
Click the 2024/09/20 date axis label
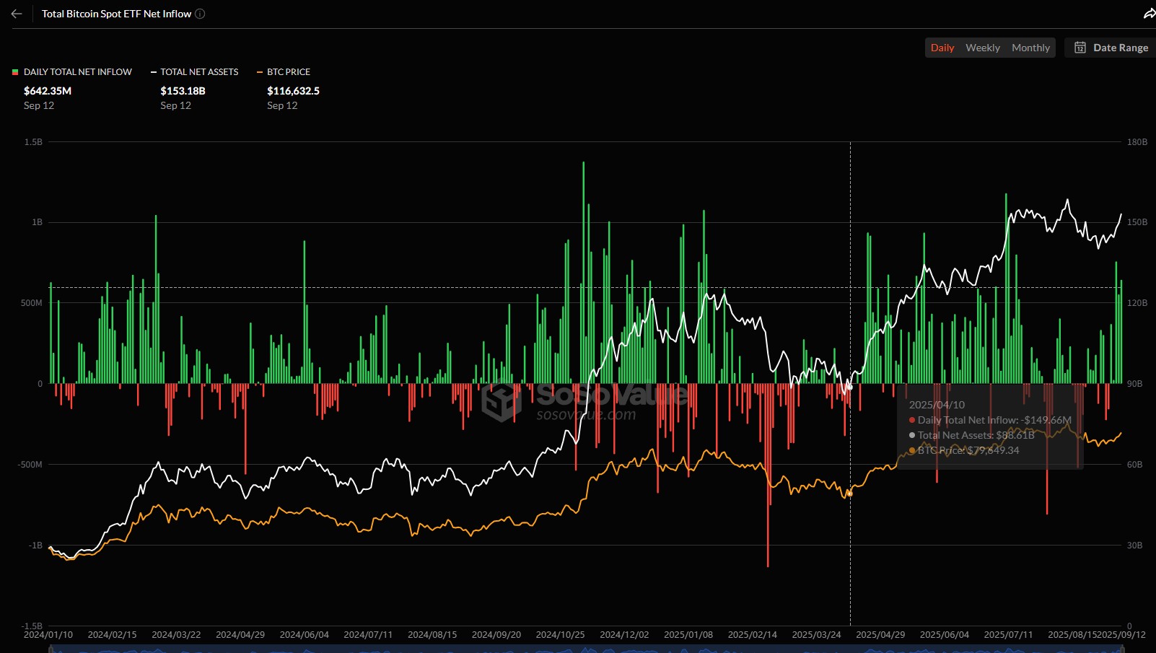[496, 635]
